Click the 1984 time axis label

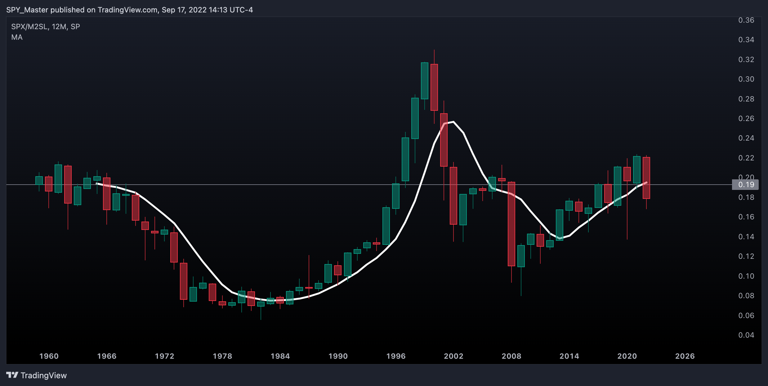(x=280, y=356)
